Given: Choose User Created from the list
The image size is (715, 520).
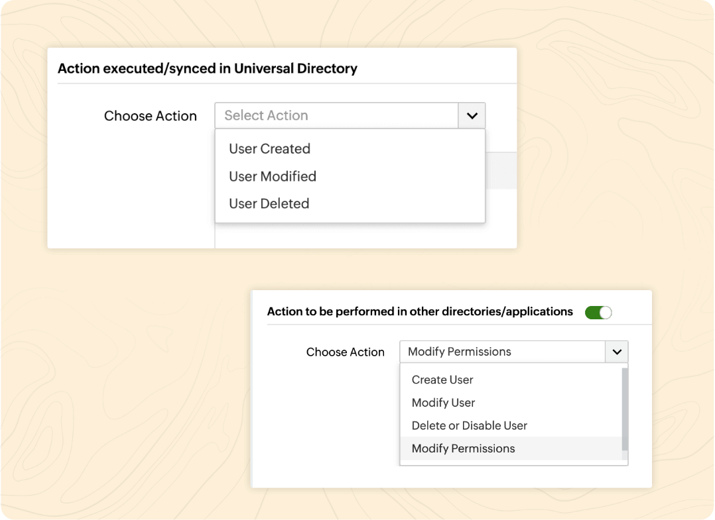Looking at the screenshot, I should (269, 149).
